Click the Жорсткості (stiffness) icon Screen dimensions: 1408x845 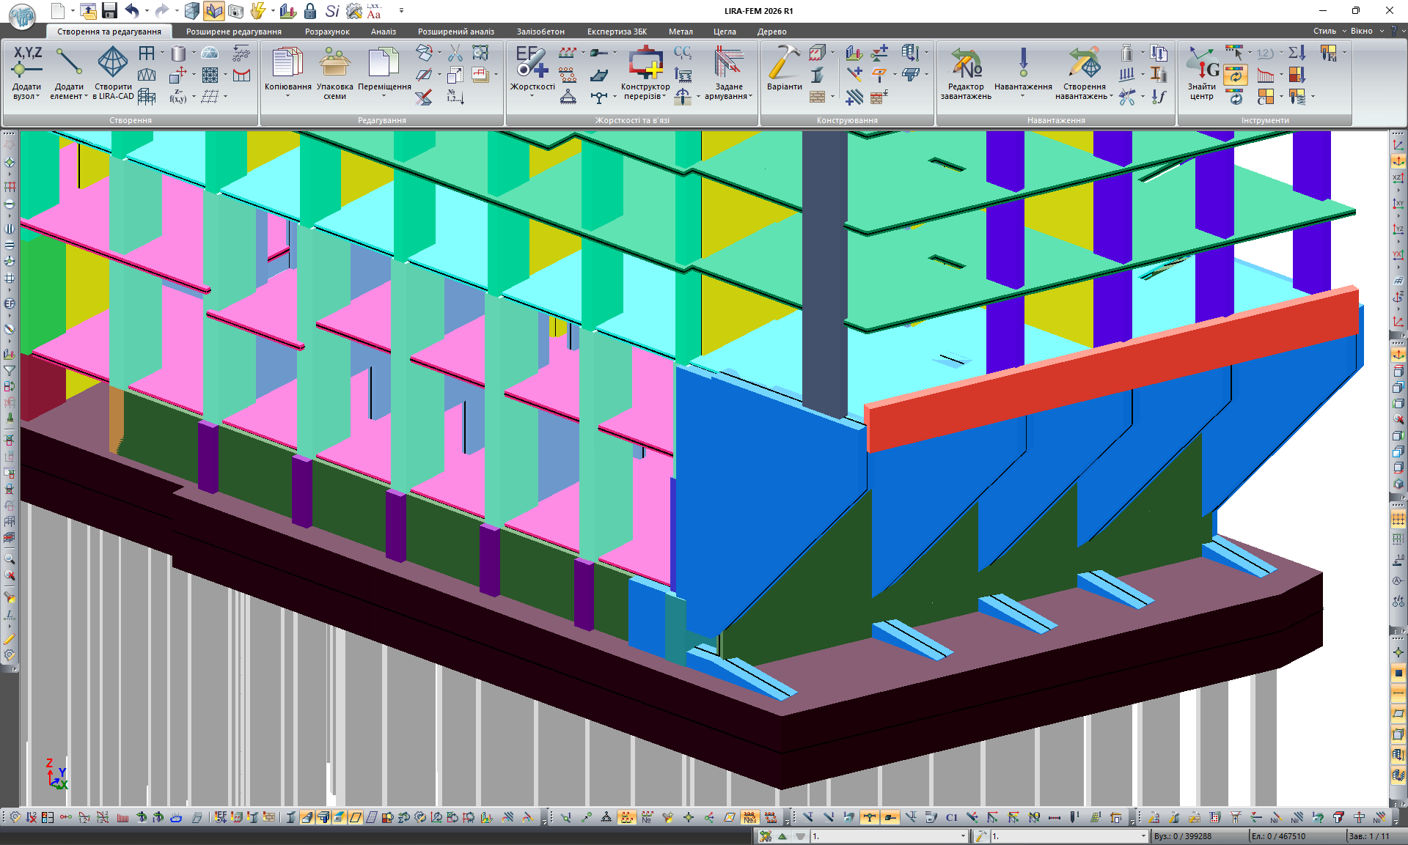tap(532, 63)
